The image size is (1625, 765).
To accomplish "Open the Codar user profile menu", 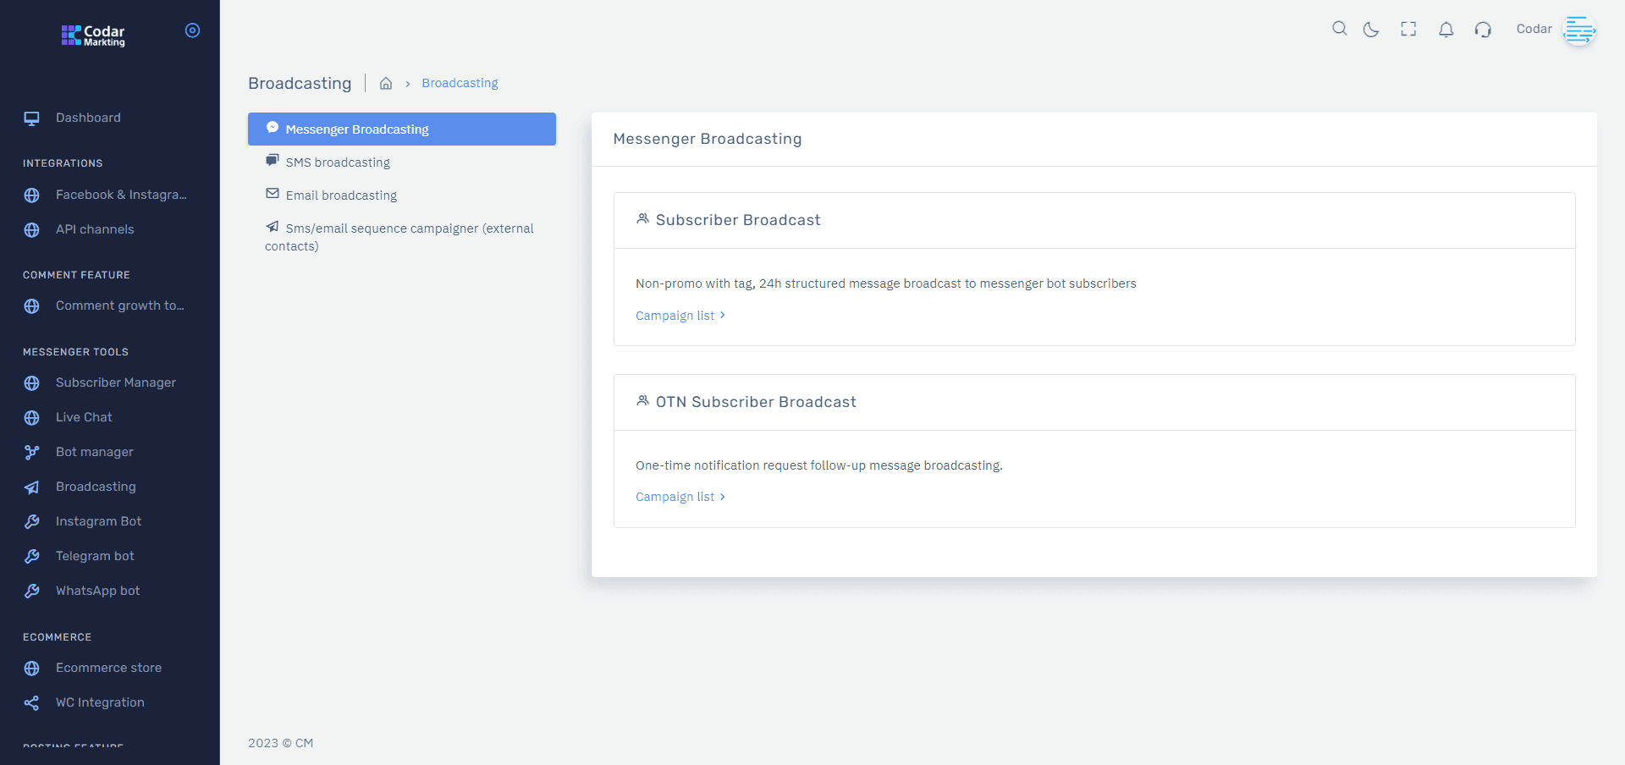I will coord(1556,30).
